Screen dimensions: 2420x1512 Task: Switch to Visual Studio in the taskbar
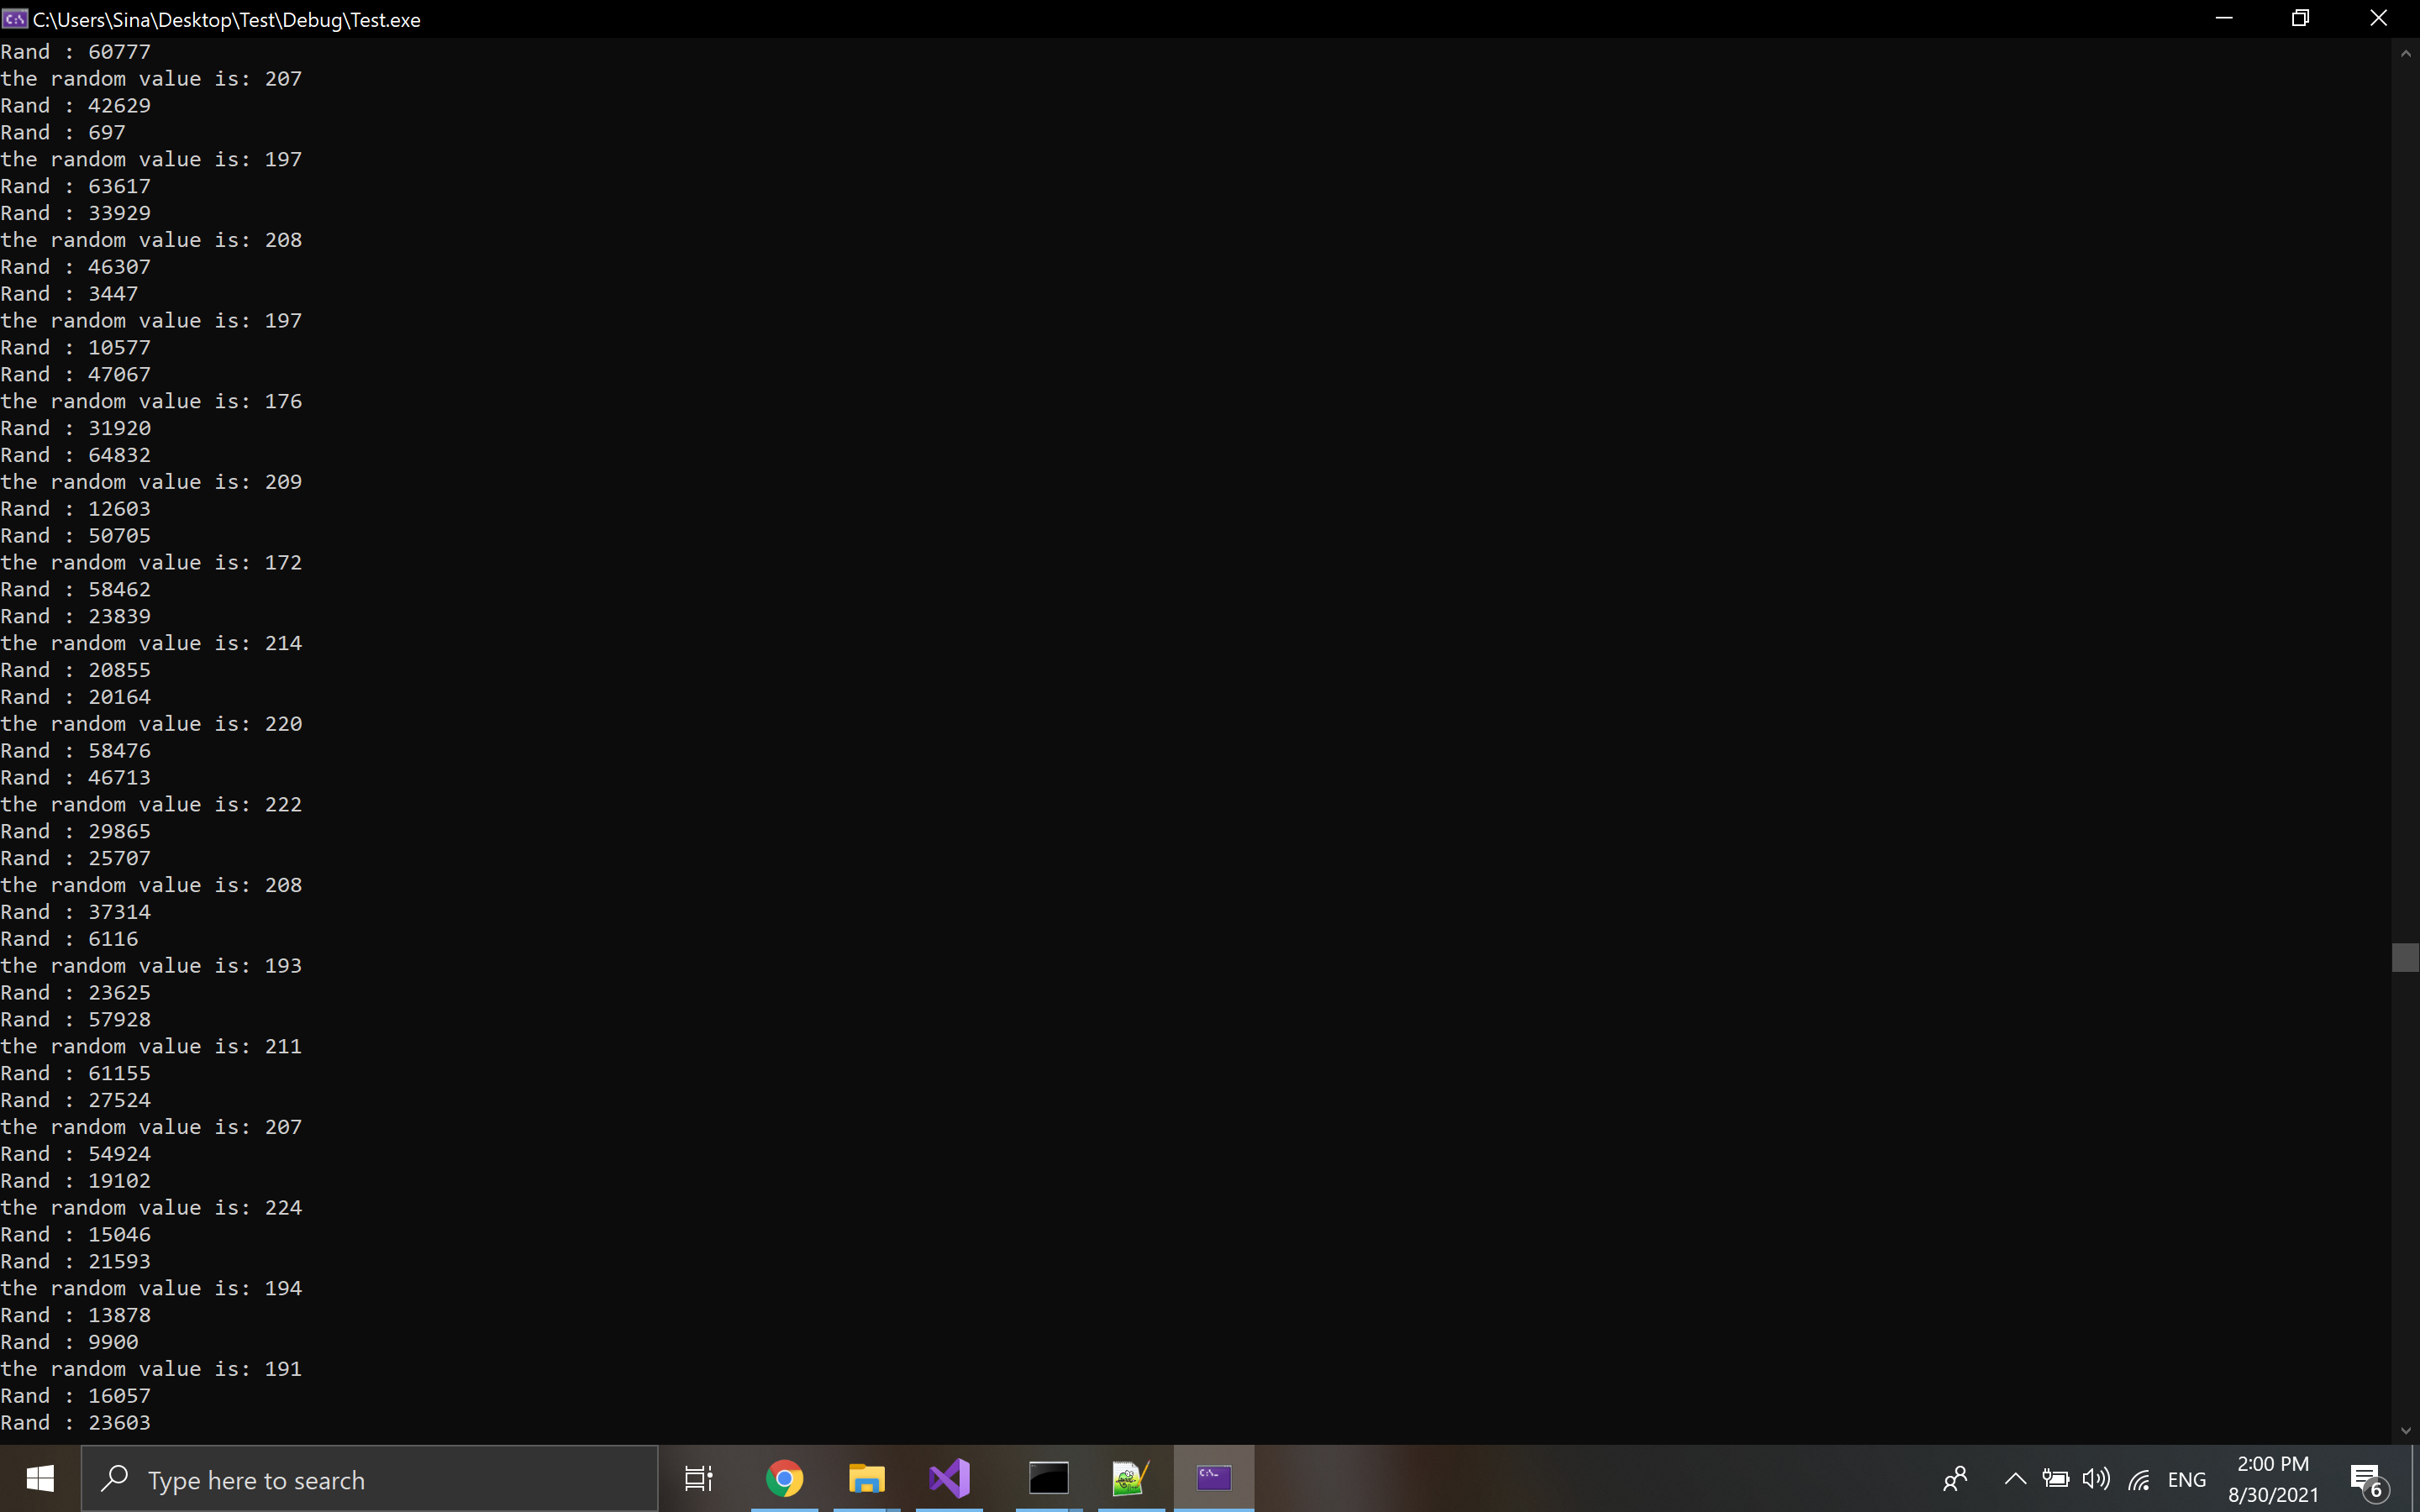click(x=949, y=1478)
